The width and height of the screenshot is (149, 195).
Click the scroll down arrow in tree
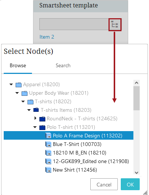point(137,173)
